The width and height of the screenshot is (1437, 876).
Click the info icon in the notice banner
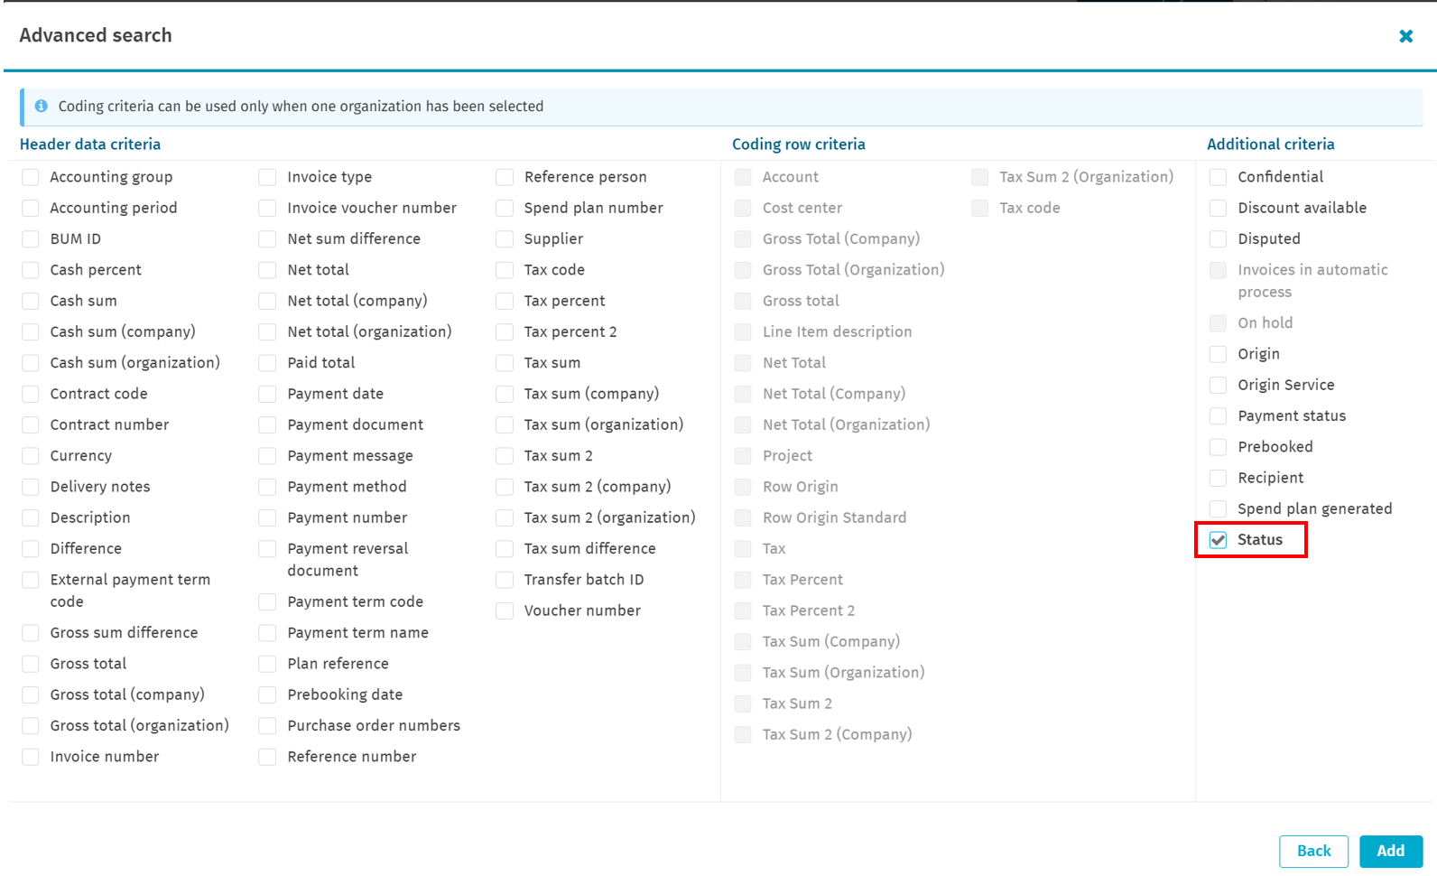click(42, 107)
